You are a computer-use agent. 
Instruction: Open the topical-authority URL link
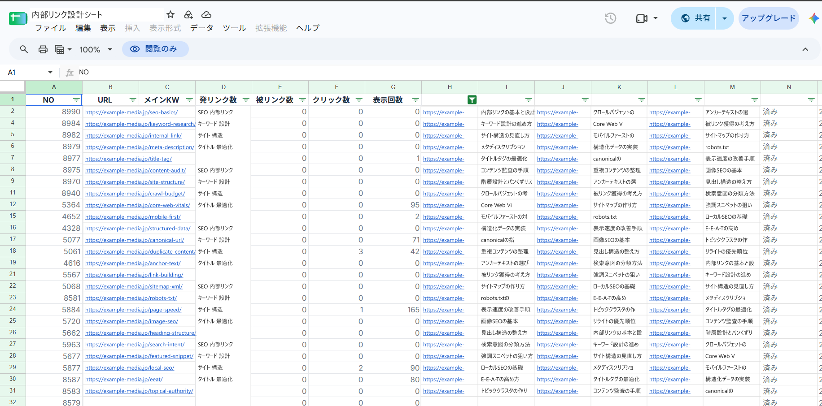[139, 391]
